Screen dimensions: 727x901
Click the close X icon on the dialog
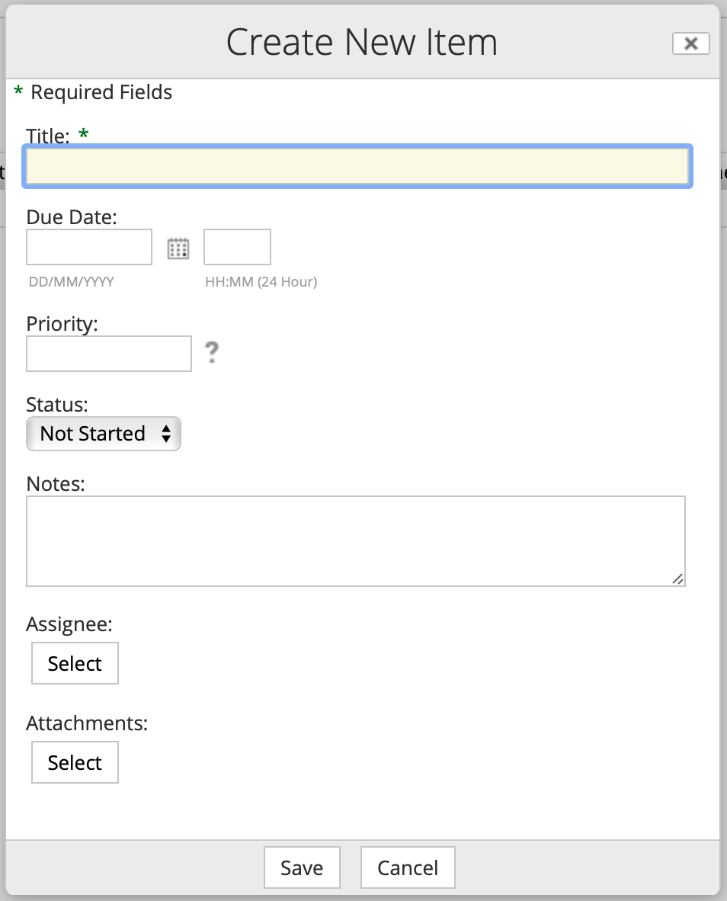(690, 43)
